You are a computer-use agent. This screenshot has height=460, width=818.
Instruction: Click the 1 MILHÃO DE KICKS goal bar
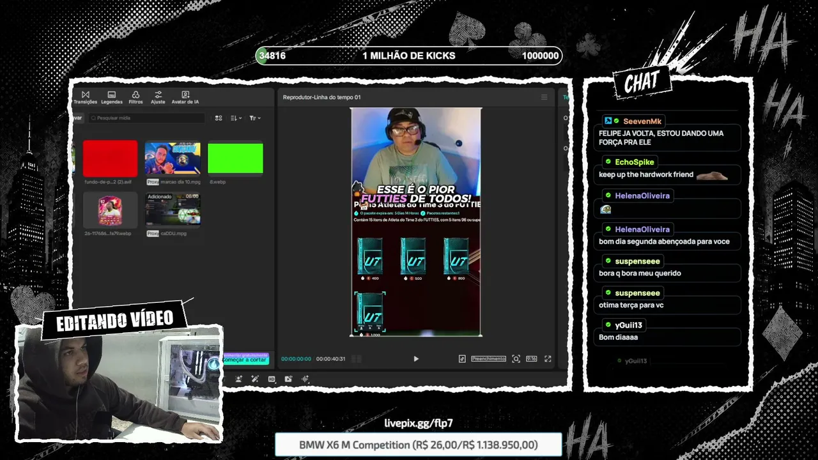tap(409, 56)
